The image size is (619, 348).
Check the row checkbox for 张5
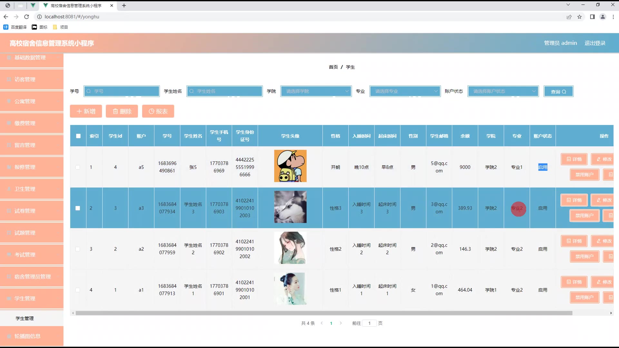78,167
